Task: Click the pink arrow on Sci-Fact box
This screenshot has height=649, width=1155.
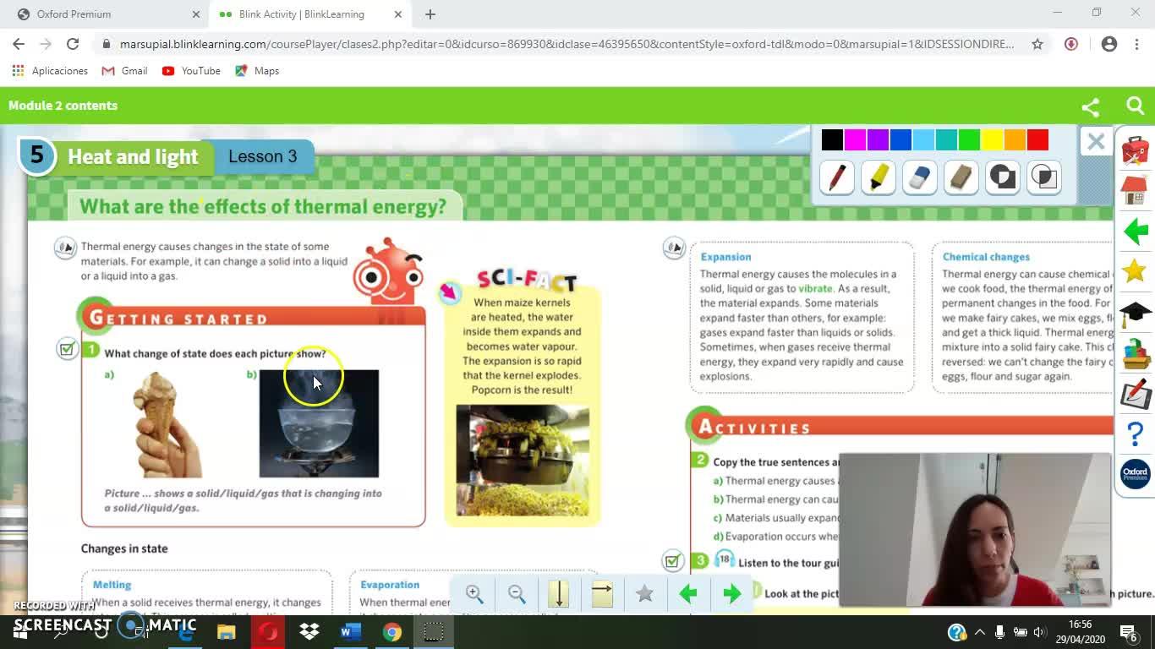Action: (450, 292)
